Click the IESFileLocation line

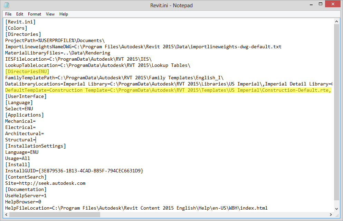point(78,59)
